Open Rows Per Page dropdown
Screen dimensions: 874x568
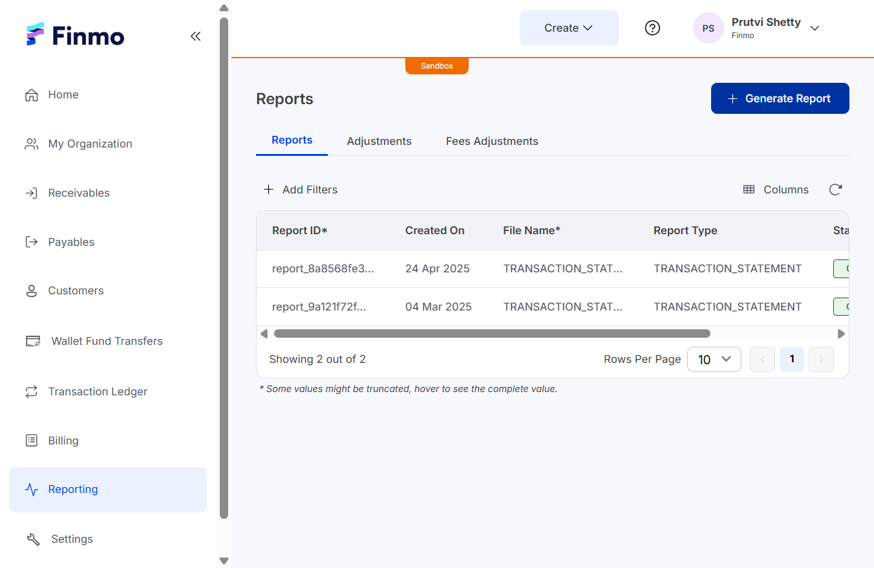pyautogui.click(x=714, y=360)
